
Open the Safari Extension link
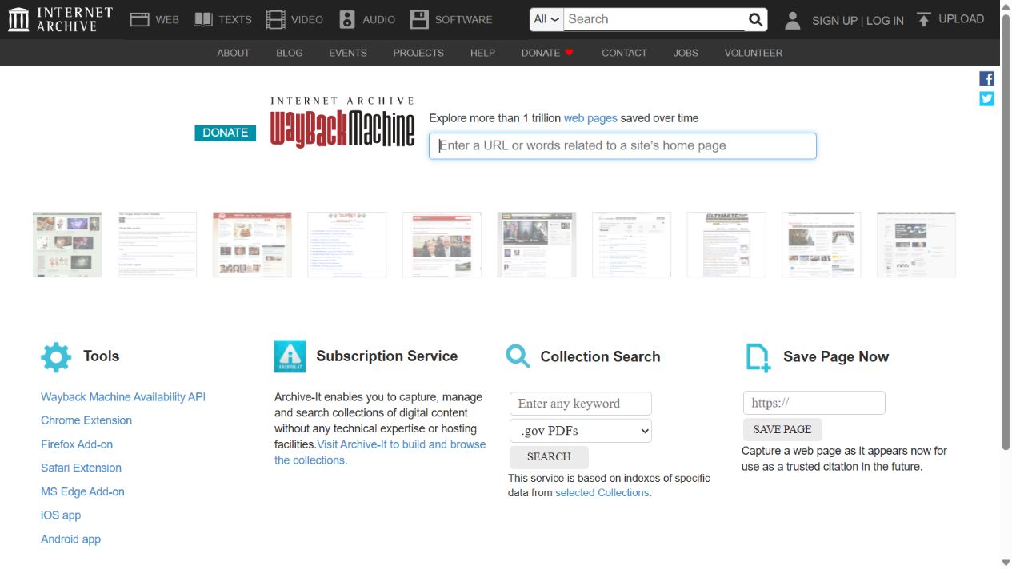(81, 468)
